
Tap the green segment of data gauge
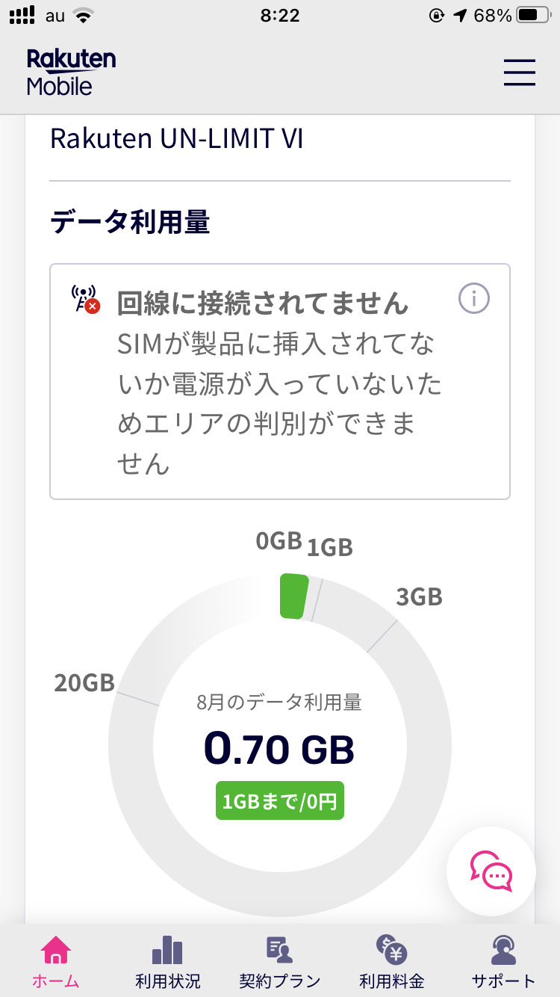(294, 596)
